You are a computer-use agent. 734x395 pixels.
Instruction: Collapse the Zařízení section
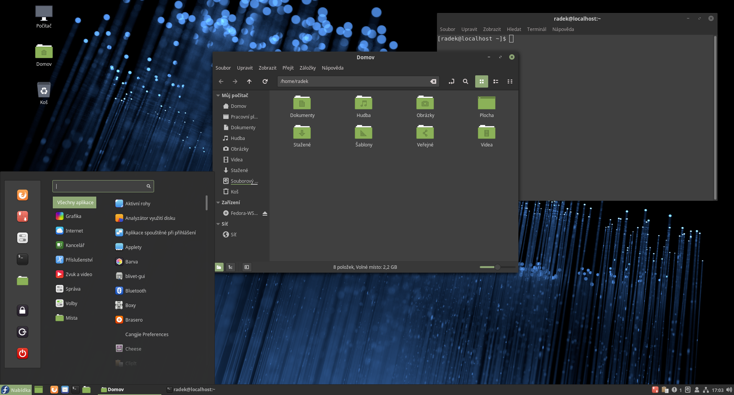coord(218,203)
